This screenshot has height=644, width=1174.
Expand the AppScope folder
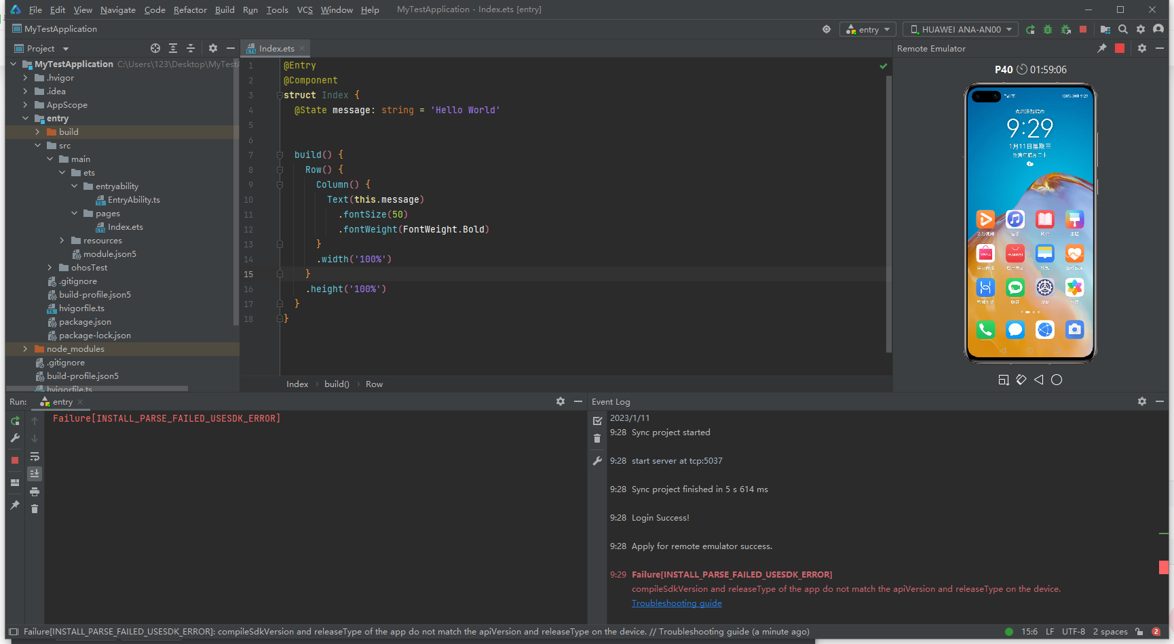tap(25, 105)
